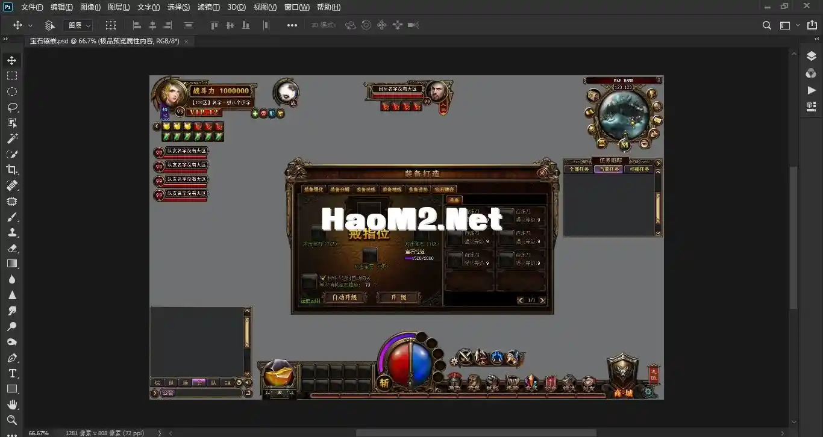This screenshot has height=437, width=823.
Task: Toggle Show Transform Controls
Action: [x=111, y=25]
